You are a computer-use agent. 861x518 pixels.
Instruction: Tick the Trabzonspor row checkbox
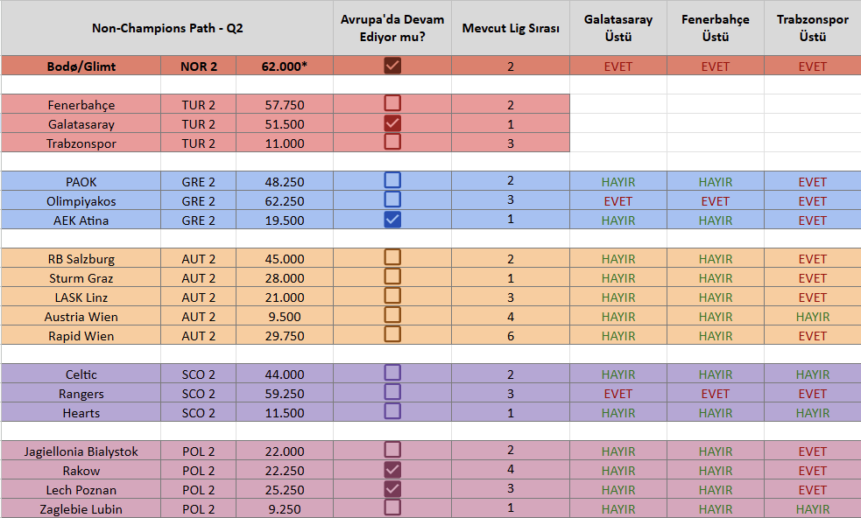[x=392, y=142]
